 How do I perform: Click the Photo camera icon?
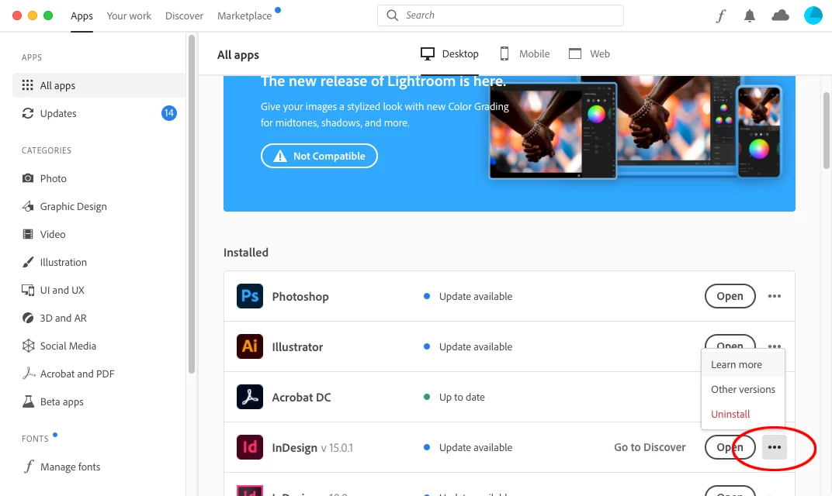28,178
